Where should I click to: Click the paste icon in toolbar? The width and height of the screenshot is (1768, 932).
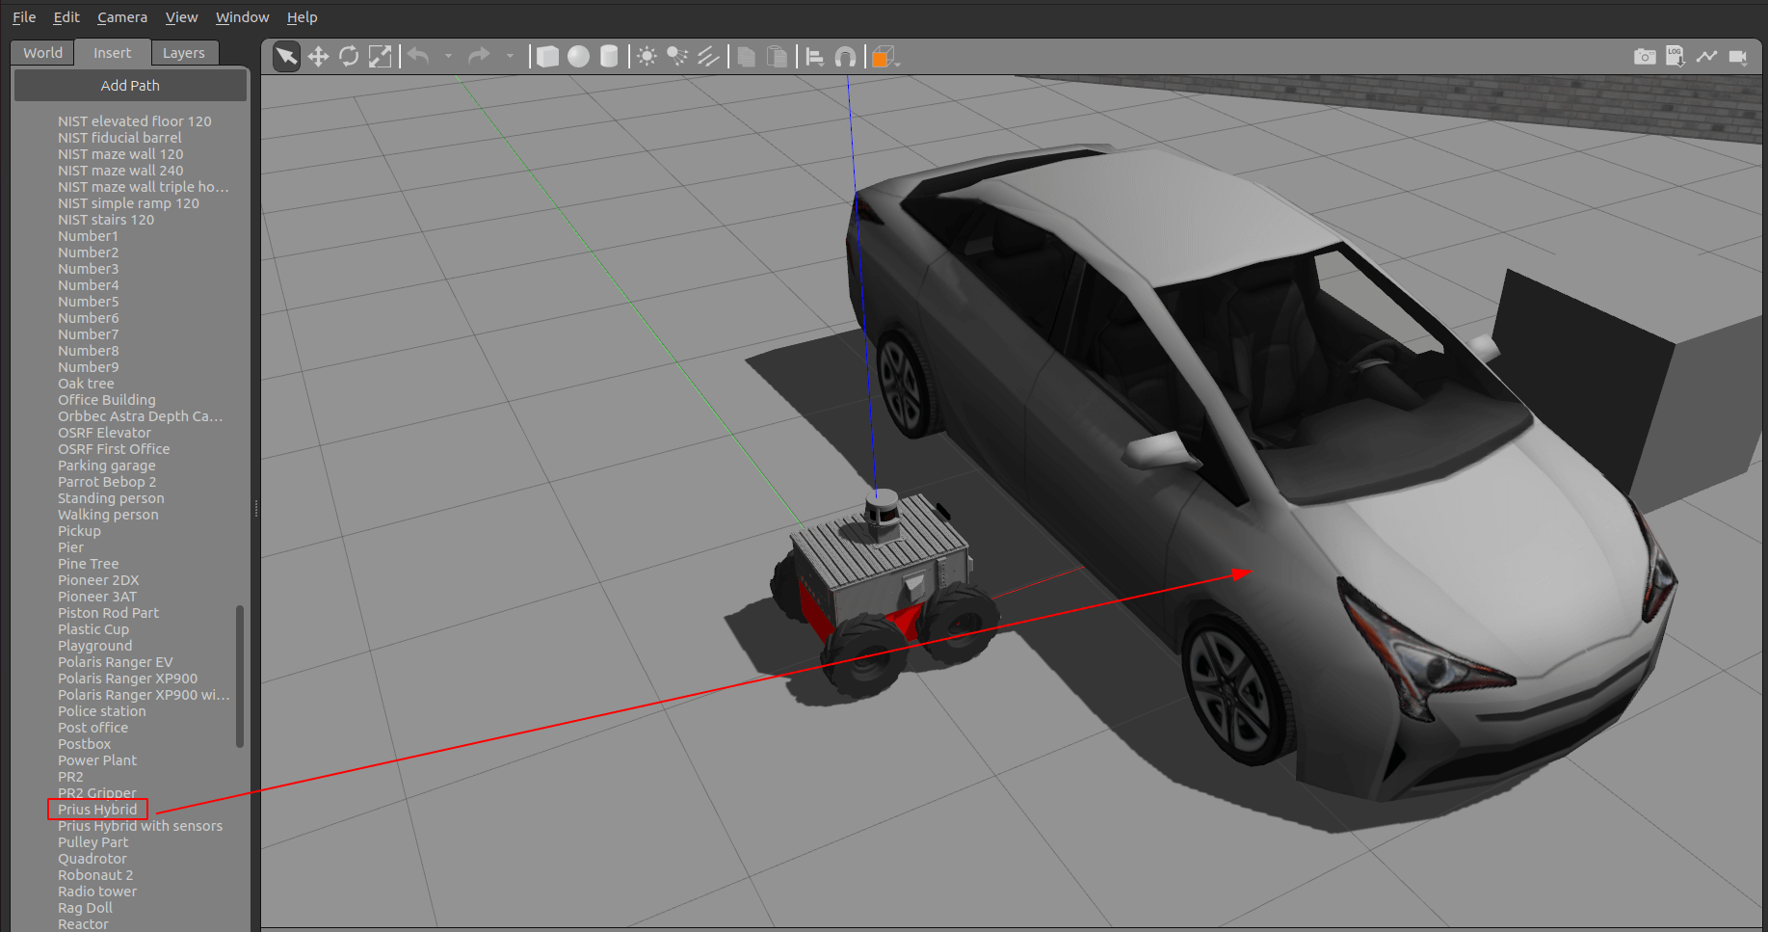777,57
